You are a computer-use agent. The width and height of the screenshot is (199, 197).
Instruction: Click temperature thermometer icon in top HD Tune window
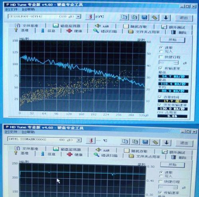coord(90,17)
